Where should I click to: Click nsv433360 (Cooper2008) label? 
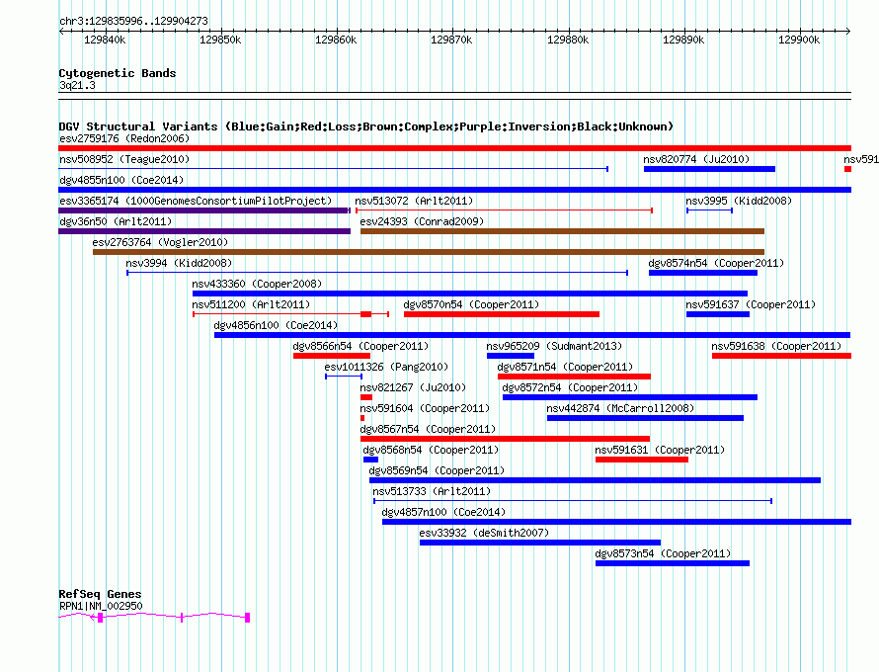click(x=257, y=284)
